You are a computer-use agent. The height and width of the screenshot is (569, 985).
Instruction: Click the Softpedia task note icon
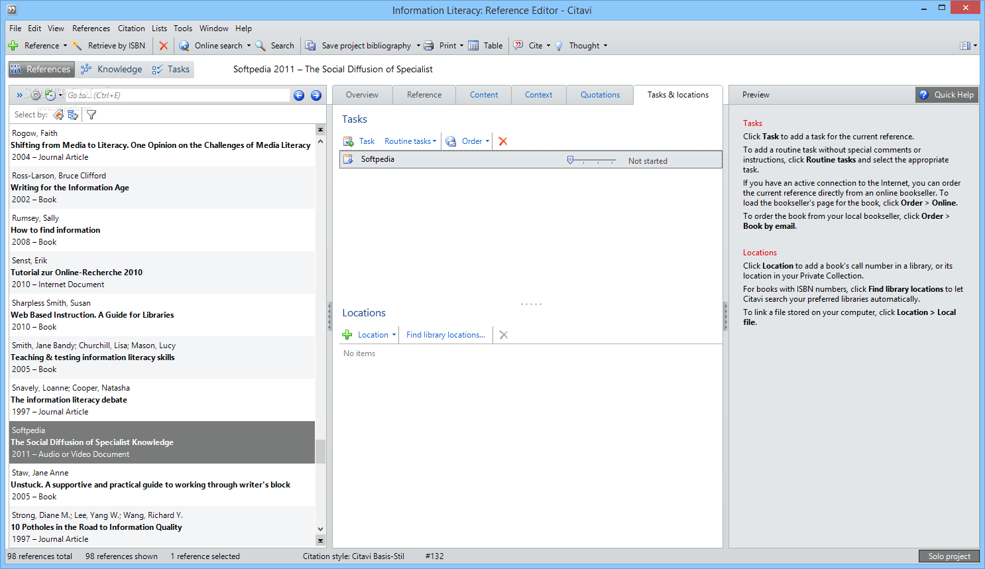click(x=347, y=159)
